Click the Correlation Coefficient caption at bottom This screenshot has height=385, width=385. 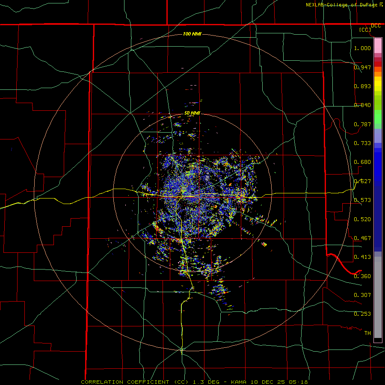(194, 382)
